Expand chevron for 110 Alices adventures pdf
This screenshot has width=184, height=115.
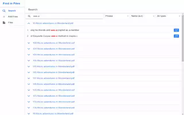pyautogui.click(x=29, y=66)
